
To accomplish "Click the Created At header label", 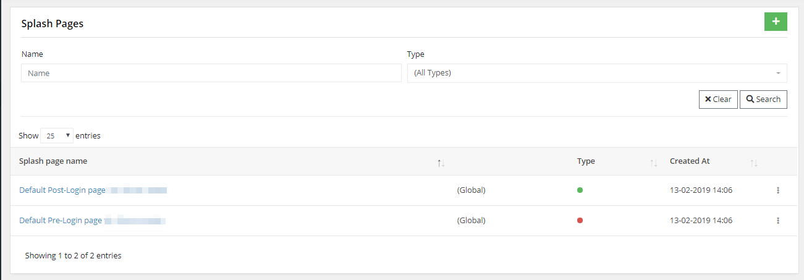I will pyautogui.click(x=690, y=161).
